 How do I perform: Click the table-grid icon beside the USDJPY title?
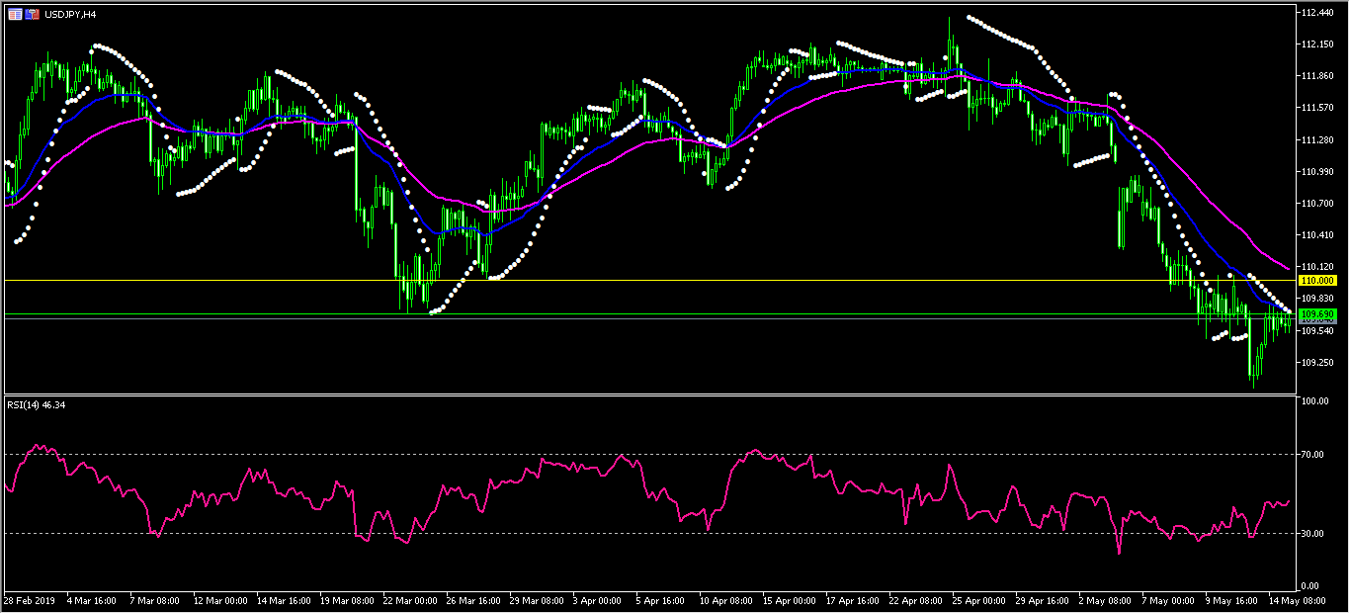coord(14,15)
